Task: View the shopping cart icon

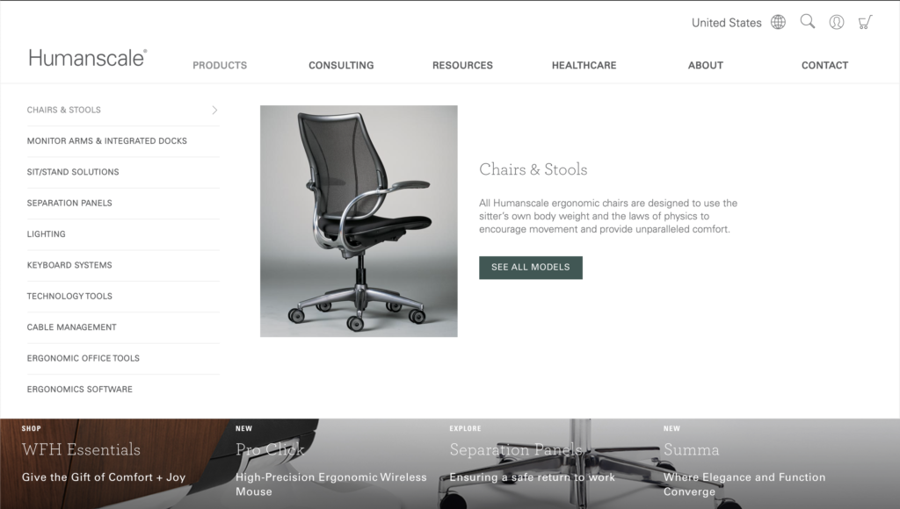Action: pyautogui.click(x=865, y=22)
